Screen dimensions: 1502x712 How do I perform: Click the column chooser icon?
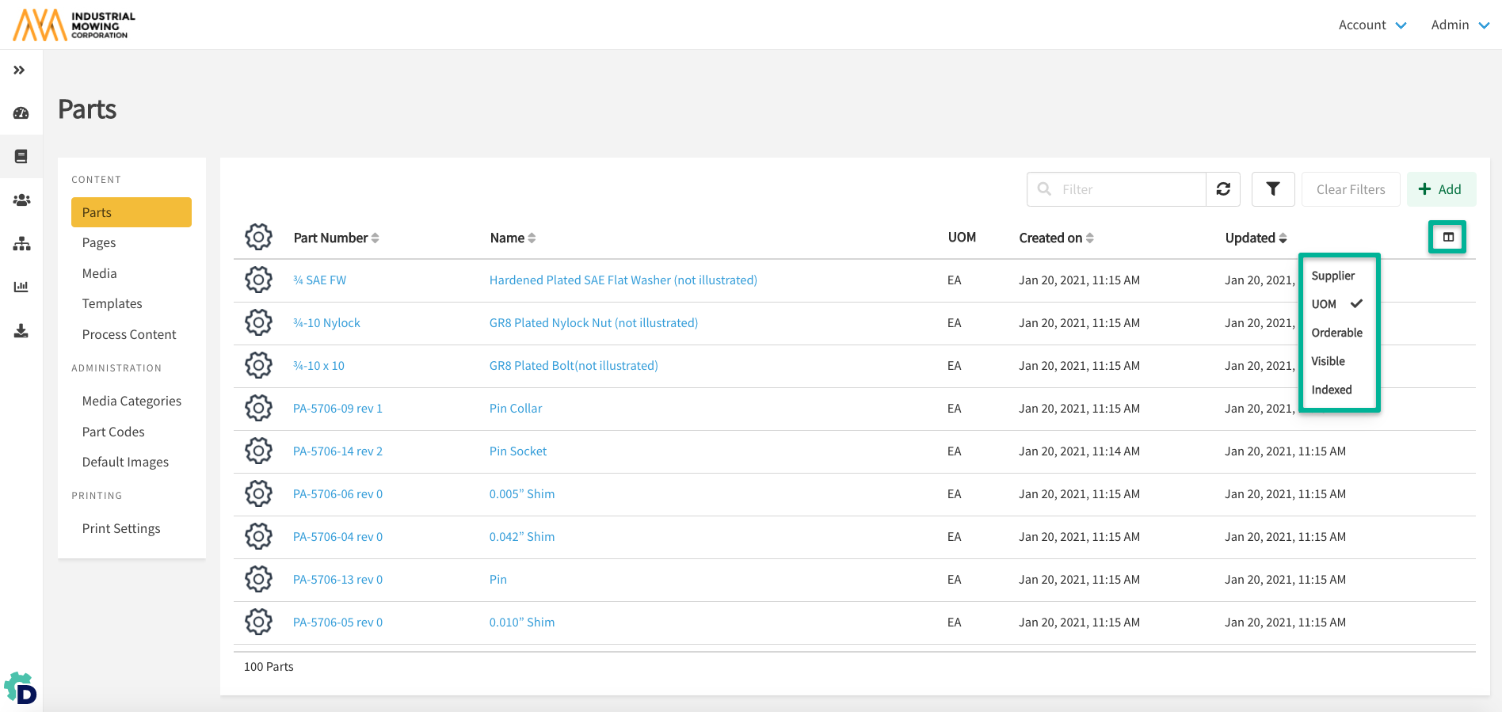[1447, 237]
